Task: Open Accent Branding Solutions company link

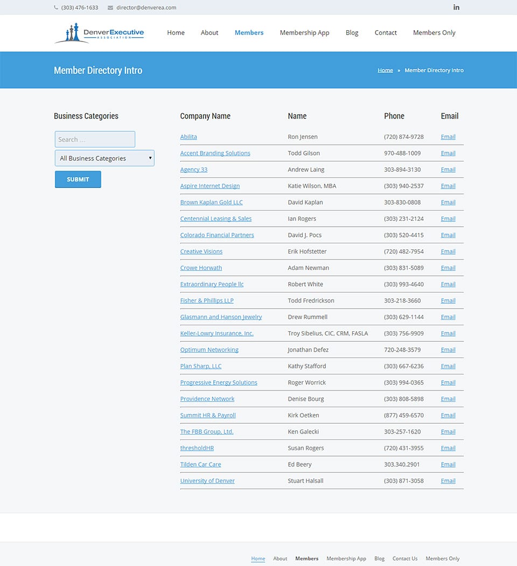Action: pyautogui.click(x=215, y=153)
